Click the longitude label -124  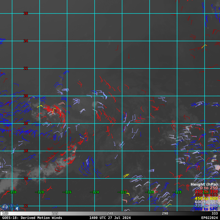pyautogui.click(x=94, y=192)
